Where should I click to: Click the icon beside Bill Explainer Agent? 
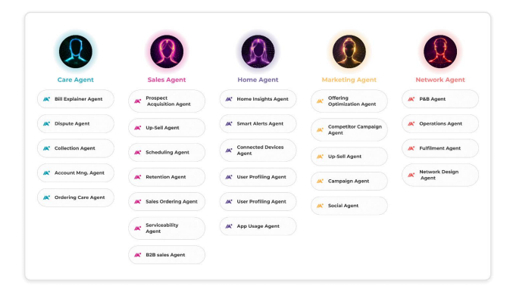(46, 99)
